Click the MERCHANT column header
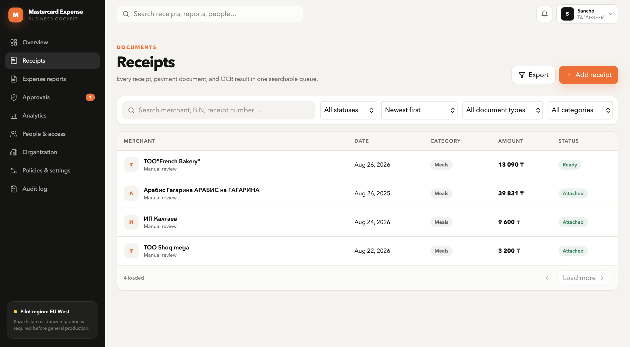Screen dimensions: 630x347 139,141
